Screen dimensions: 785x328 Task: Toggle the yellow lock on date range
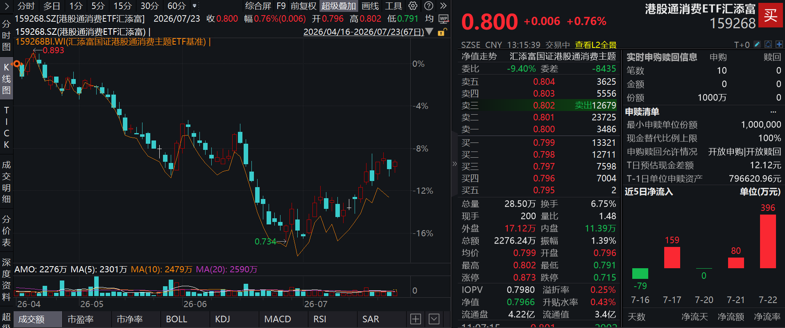click(x=442, y=32)
